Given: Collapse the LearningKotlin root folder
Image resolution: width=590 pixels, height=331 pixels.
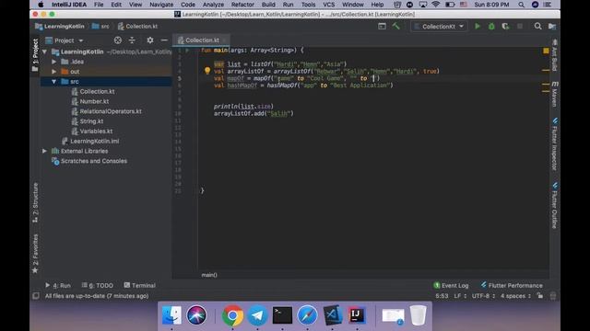Looking at the screenshot, I should point(45,51).
